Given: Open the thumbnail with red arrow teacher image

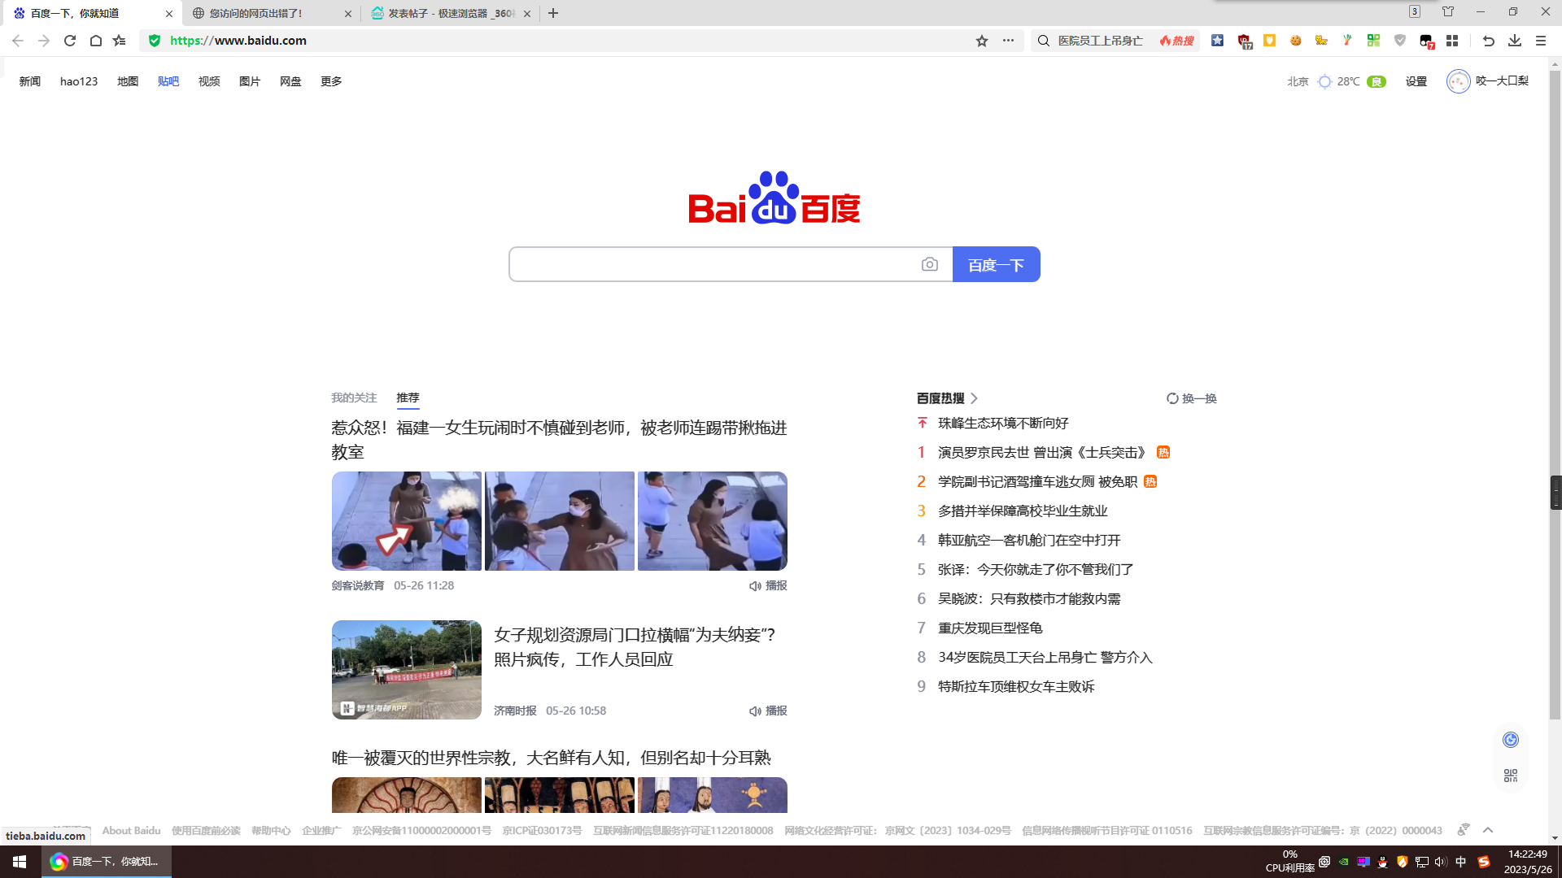Looking at the screenshot, I should (x=407, y=521).
